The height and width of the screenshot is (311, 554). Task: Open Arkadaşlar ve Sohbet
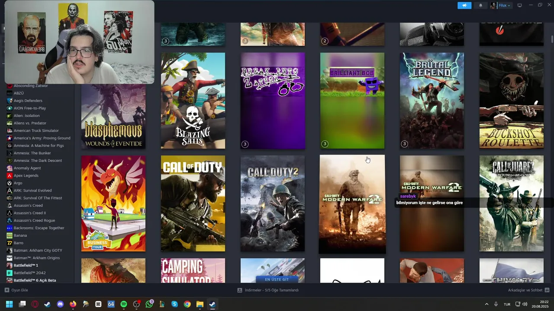(x=528, y=290)
